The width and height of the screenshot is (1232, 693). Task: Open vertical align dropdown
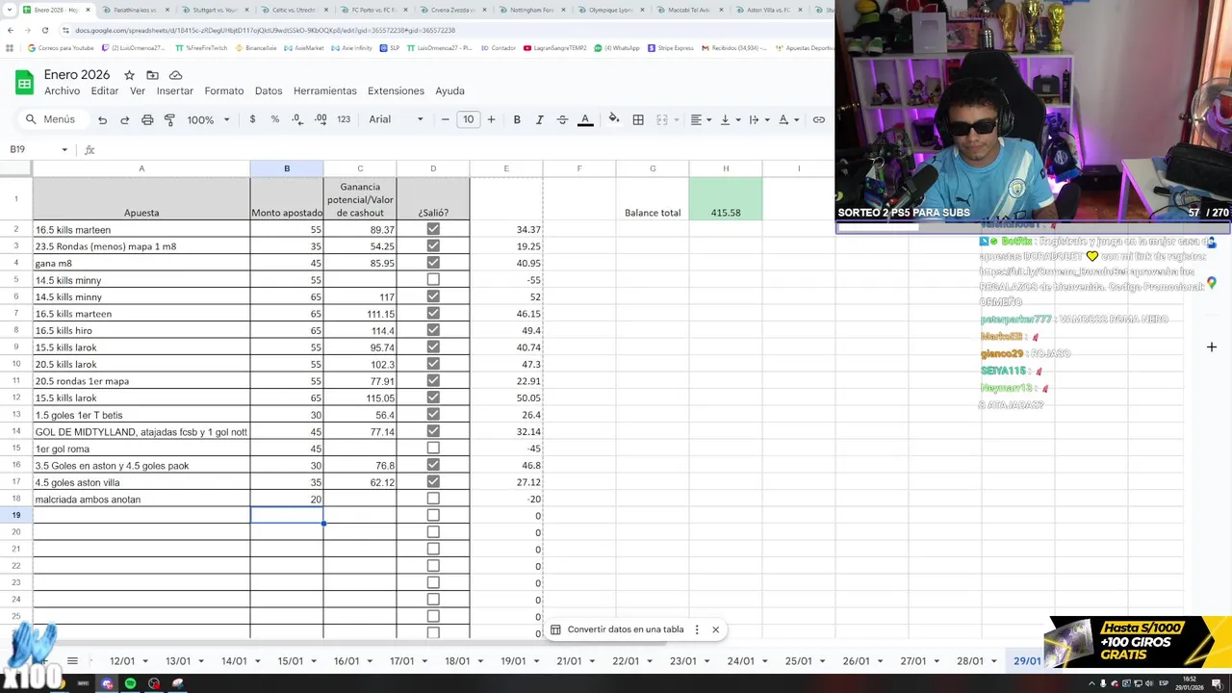(x=730, y=119)
